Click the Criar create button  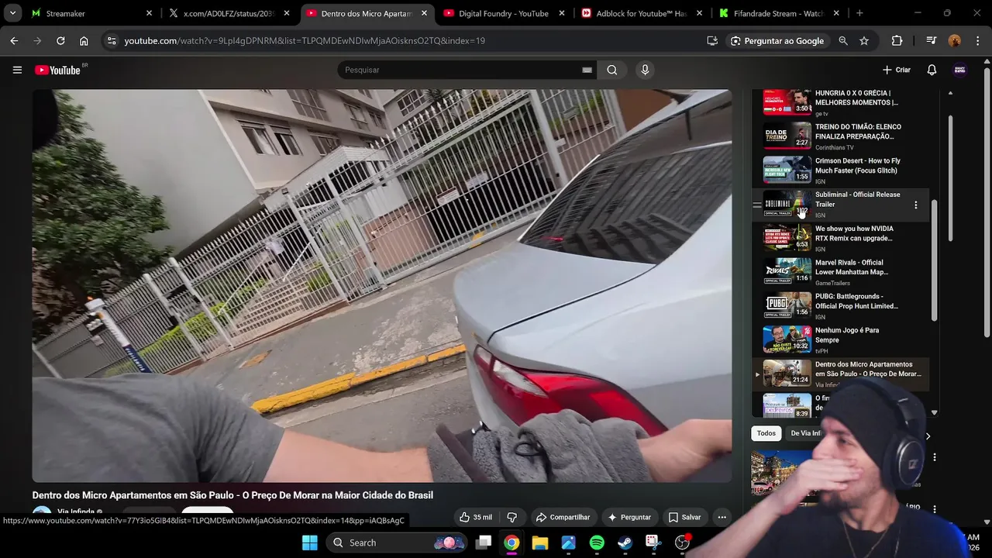(897, 70)
